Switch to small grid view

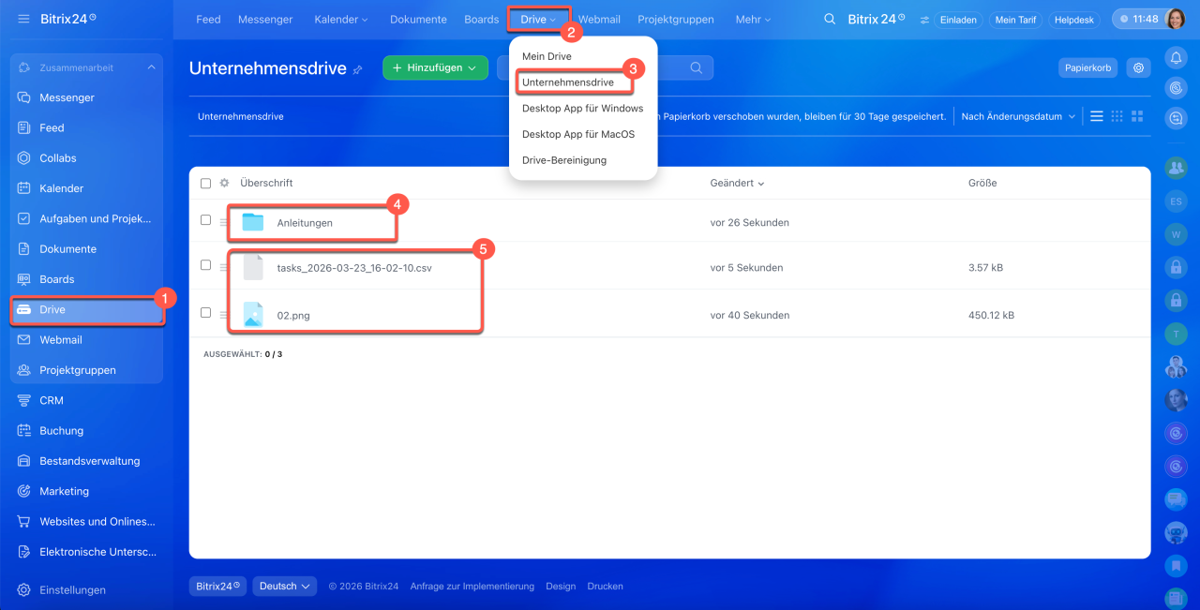(x=1117, y=116)
